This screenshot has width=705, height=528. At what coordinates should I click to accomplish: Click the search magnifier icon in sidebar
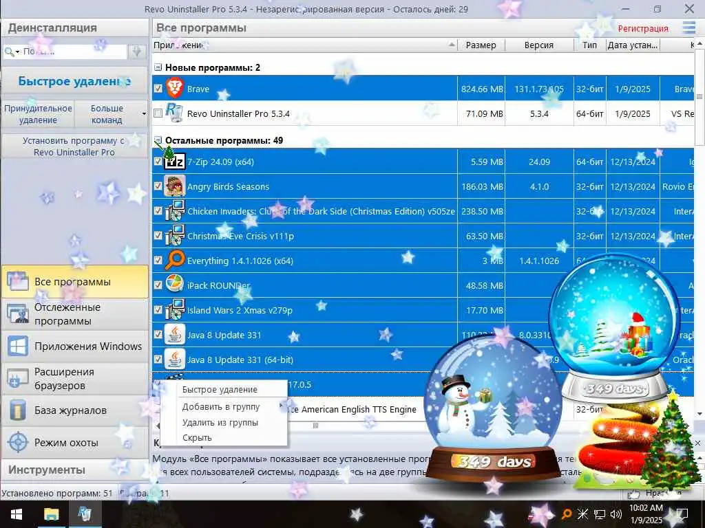pyautogui.click(x=8, y=52)
